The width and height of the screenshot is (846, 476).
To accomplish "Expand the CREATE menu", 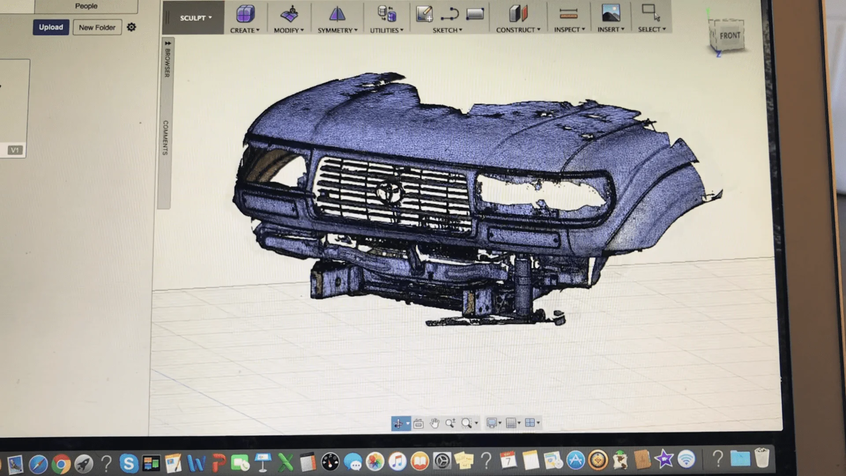I will (245, 30).
